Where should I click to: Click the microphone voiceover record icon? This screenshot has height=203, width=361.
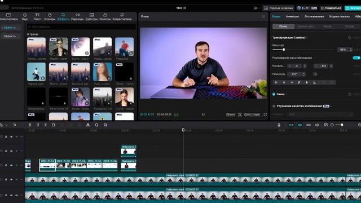click(x=279, y=125)
